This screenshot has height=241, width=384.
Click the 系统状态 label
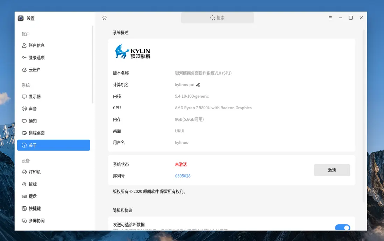coord(121,164)
